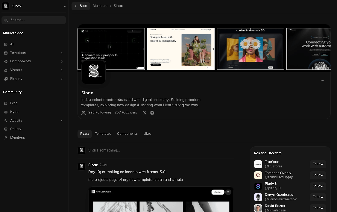Open Tembase Supply avatar icon
Screen dimensions: 337x212
coord(258,175)
